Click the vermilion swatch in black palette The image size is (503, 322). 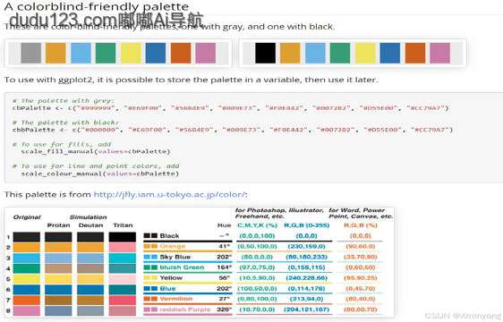click(x=415, y=53)
